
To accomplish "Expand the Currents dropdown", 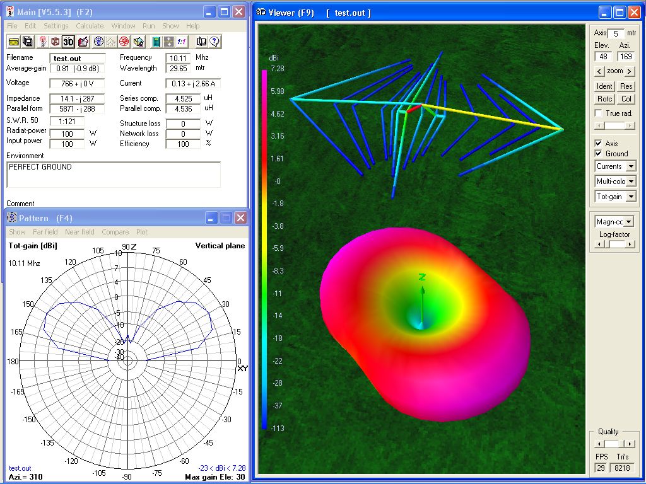I will tap(630, 166).
